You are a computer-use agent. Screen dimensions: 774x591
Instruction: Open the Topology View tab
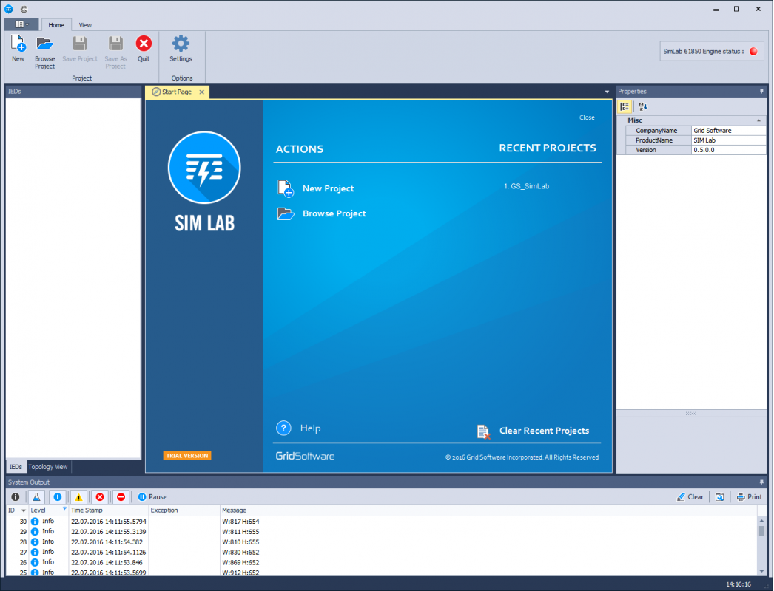point(47,466)
